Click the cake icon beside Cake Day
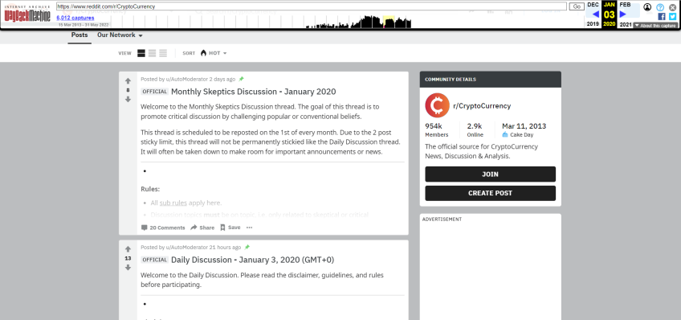The image size is (681, 320). point(505,135)
